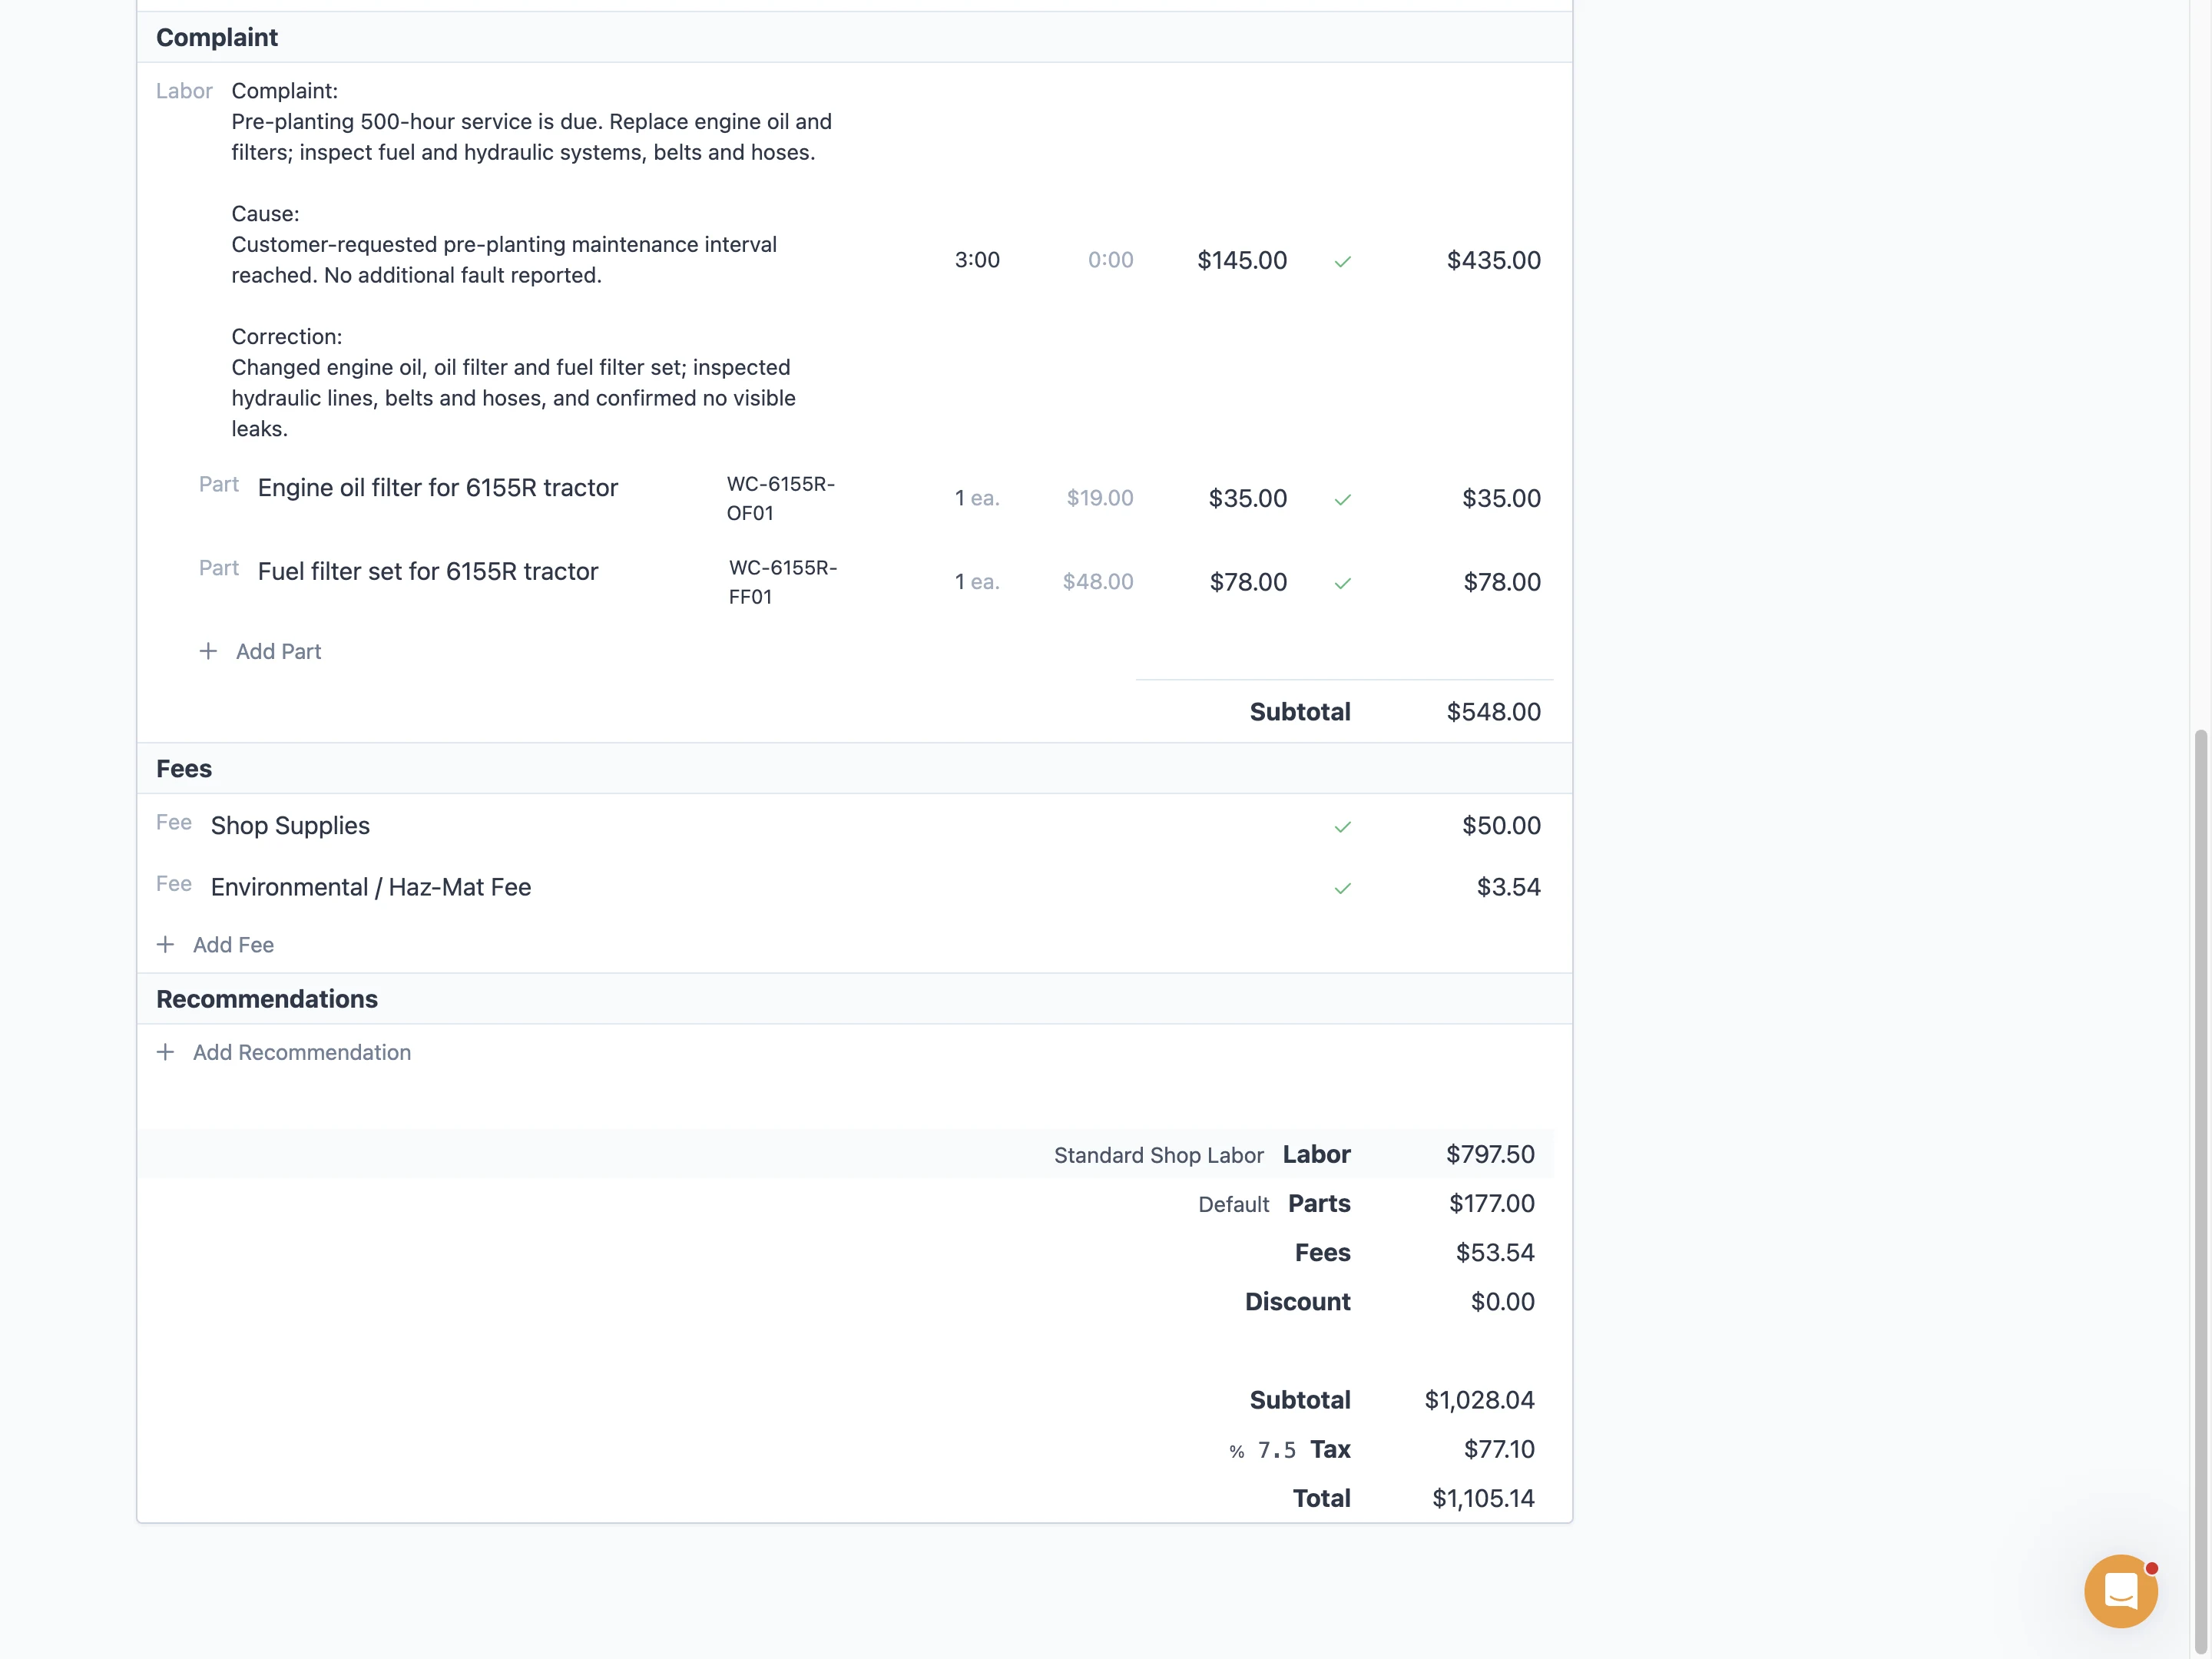Image resolution: width=2212 pixels, height=1659 pixels.
Task: Click the Standard Shop Labor label
Action: [x=1158, y=1155]
